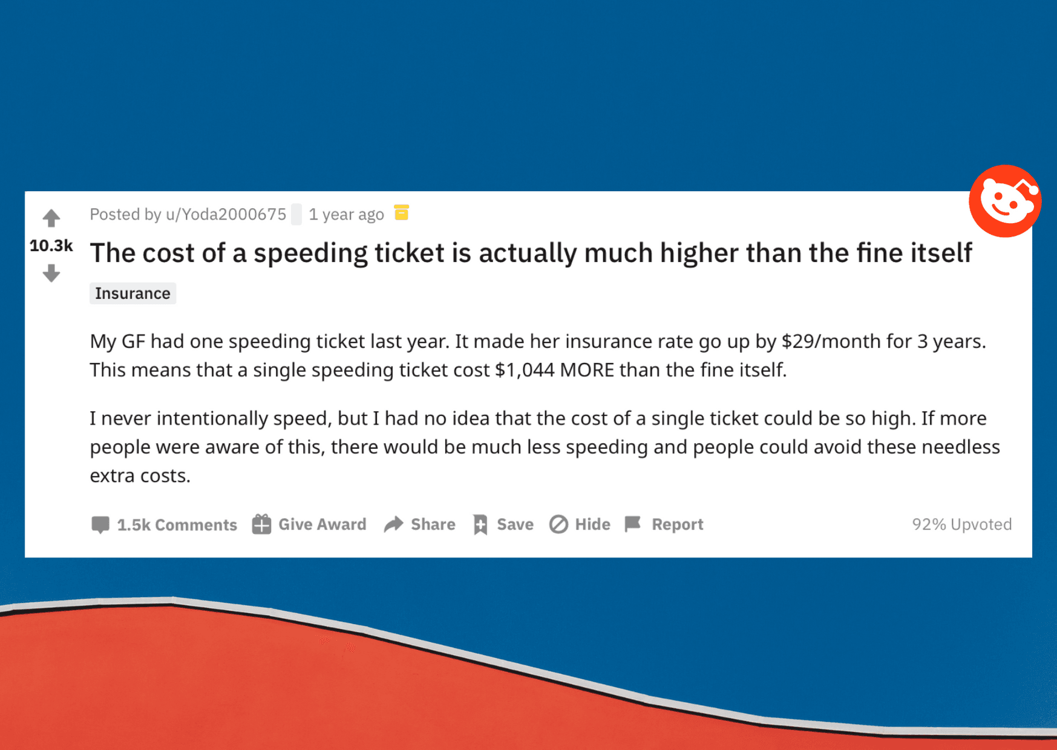Click the 10.3k vote score
Viewport: 1057px width, 750px height.
pyautogui.click(x=51, y=246)
